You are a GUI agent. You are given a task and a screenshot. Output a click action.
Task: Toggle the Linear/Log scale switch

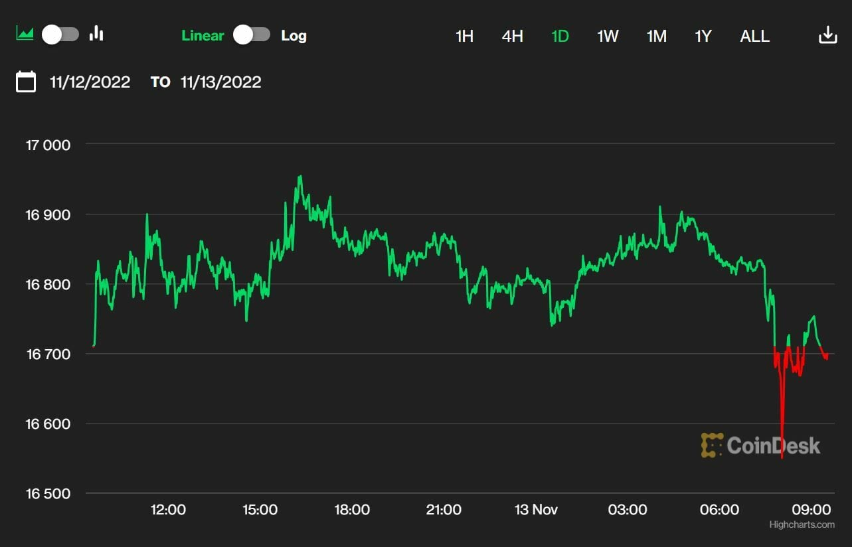252,35
